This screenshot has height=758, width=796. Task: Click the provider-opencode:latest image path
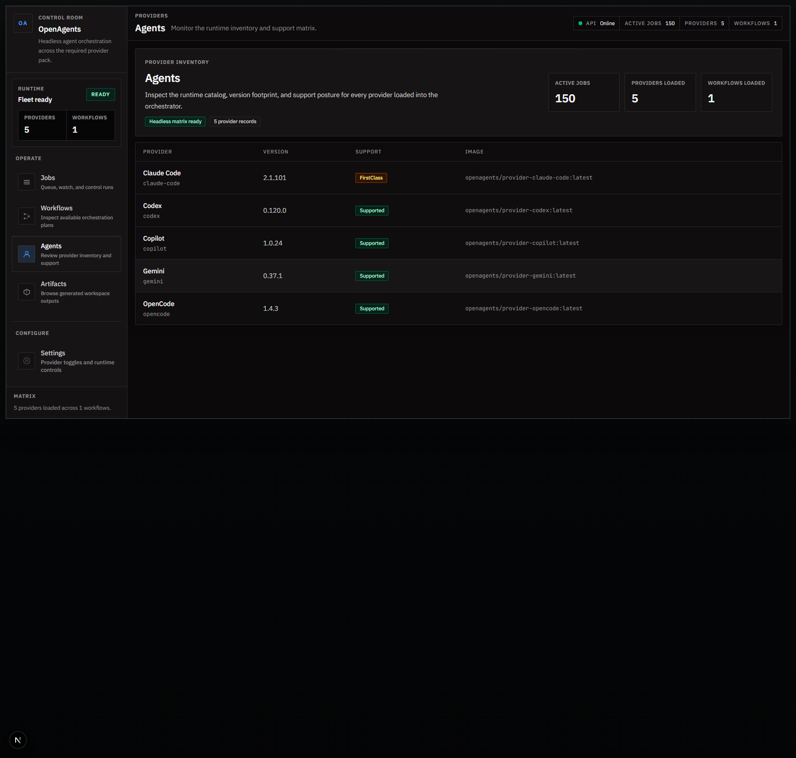pos(524,308)
